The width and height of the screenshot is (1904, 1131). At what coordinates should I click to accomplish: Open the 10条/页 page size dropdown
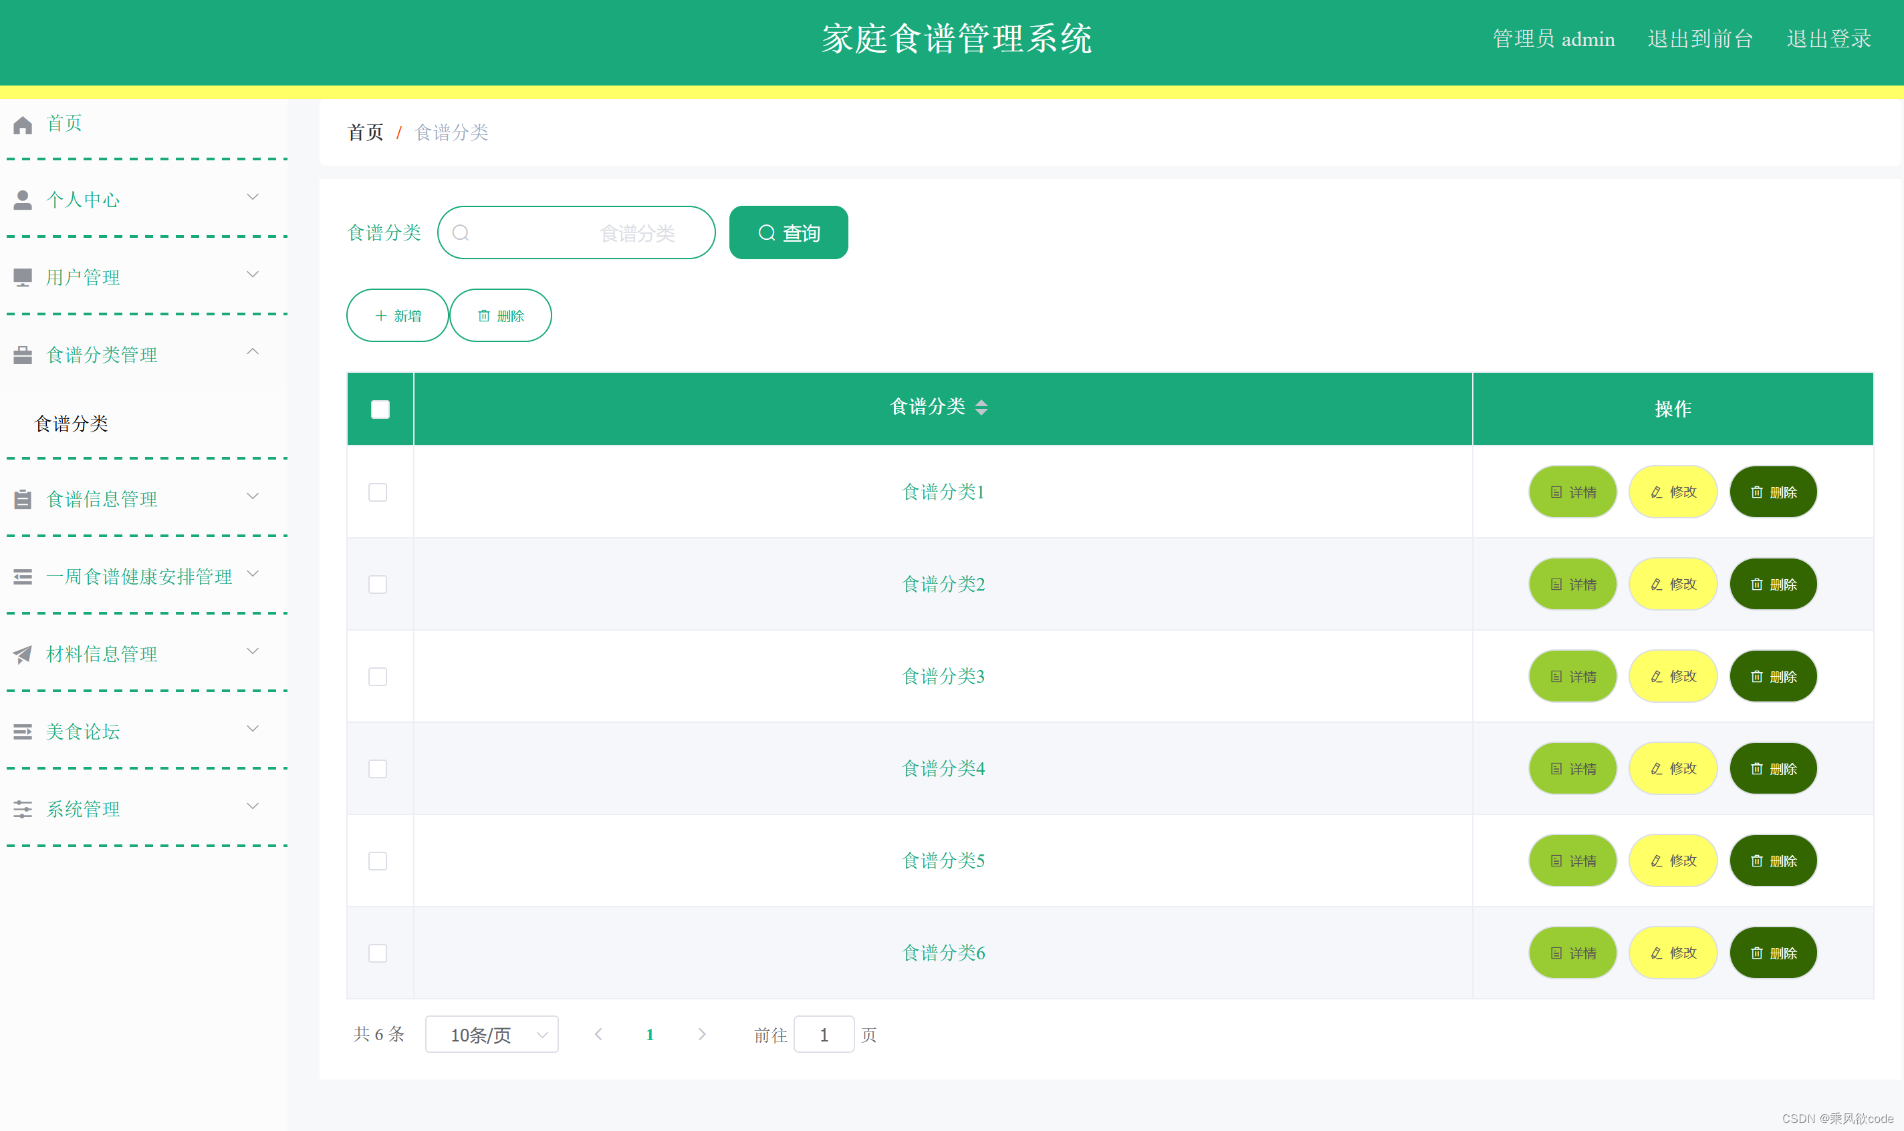[491, 1034]
